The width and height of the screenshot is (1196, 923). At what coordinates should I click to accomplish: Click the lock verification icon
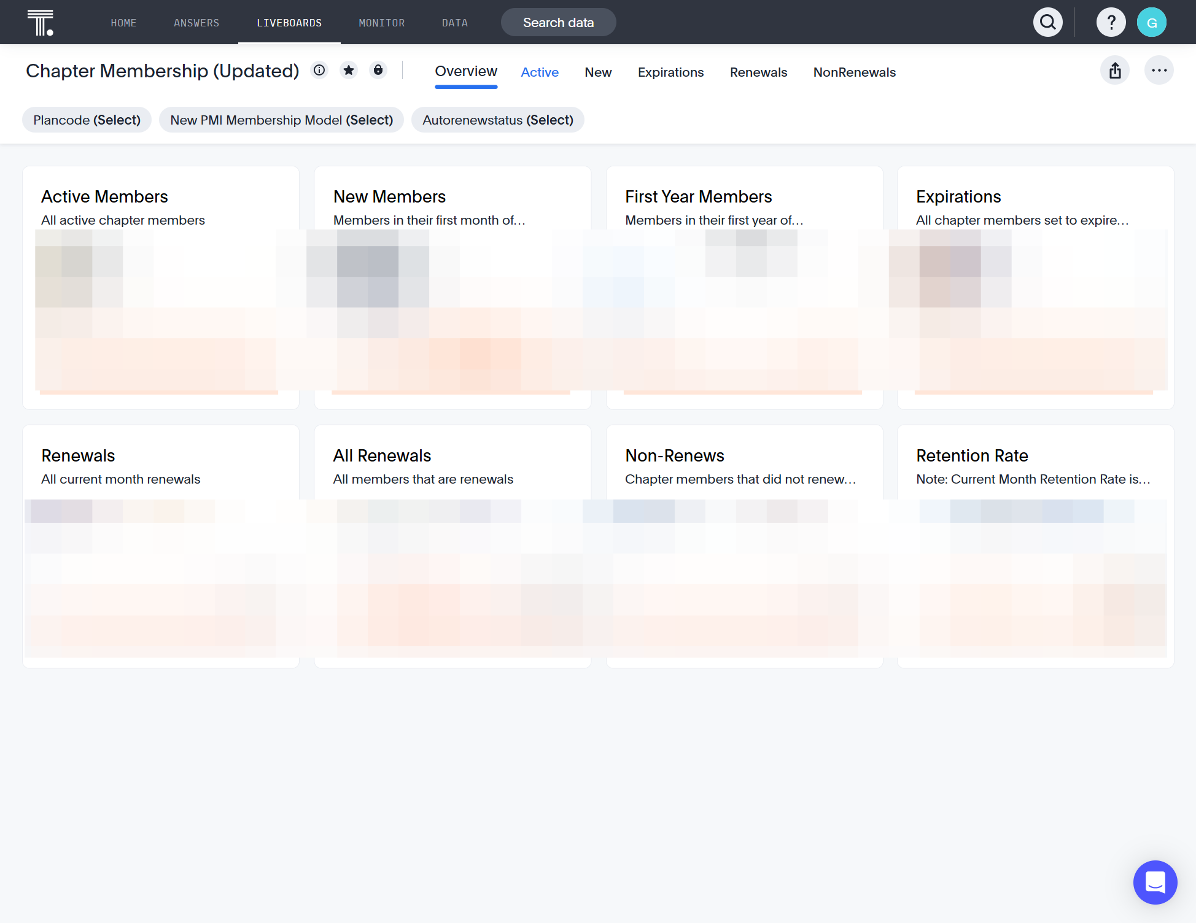(x=378, y=70)
